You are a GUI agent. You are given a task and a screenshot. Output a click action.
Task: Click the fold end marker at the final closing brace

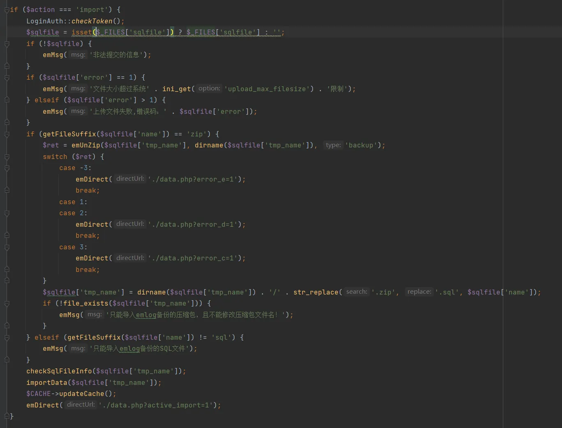pos(7,416)
